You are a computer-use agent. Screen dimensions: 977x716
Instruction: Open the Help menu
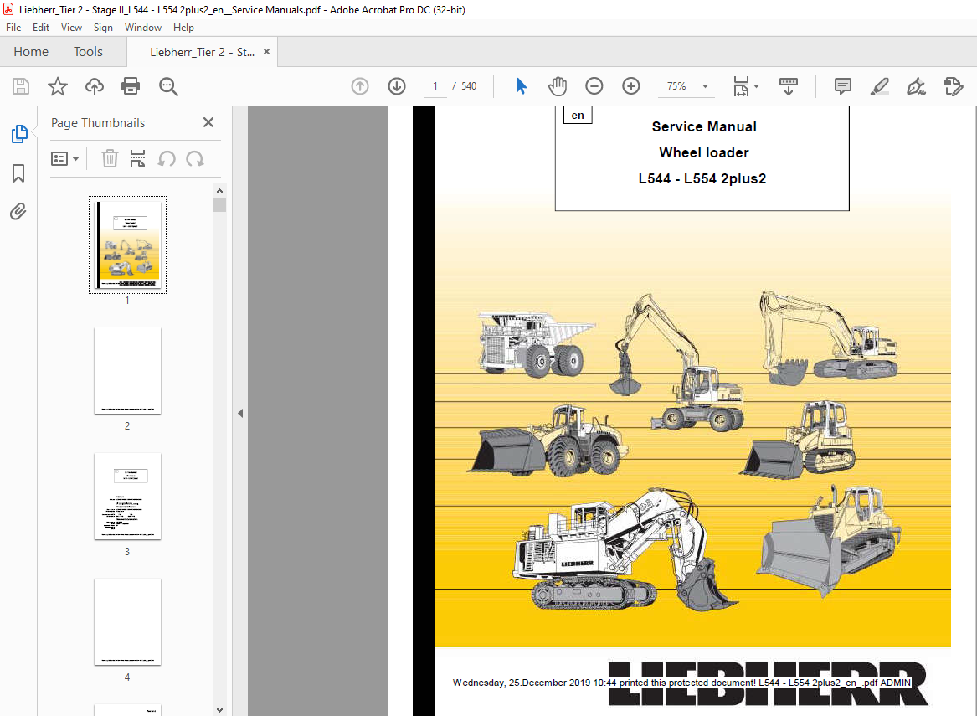pyautogui.click(x=184, y=28)
